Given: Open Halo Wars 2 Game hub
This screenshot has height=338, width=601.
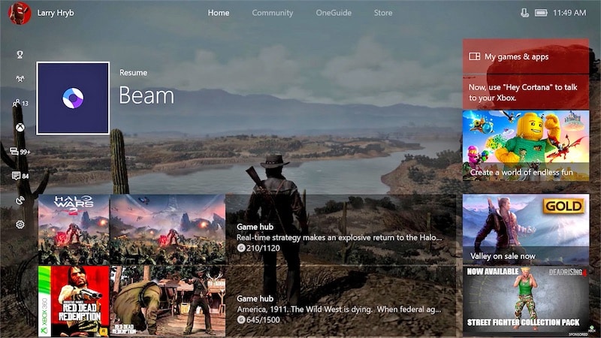Looking at the screenshot, I should coord(340,230).
